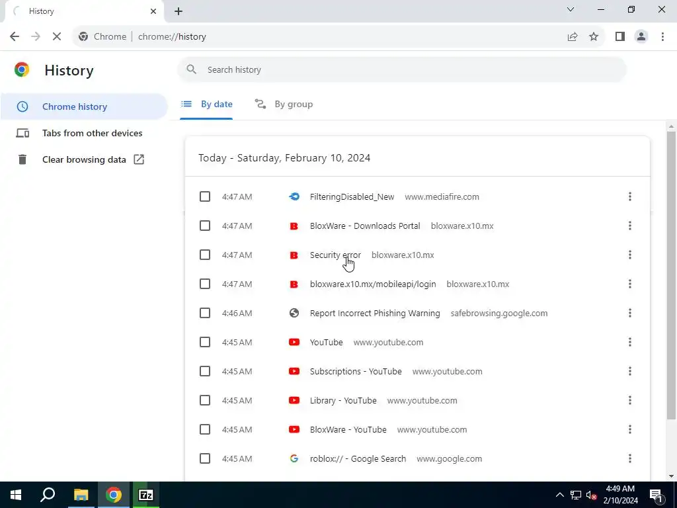Click the history list vertical scrollbar

(x=671, y=275)
